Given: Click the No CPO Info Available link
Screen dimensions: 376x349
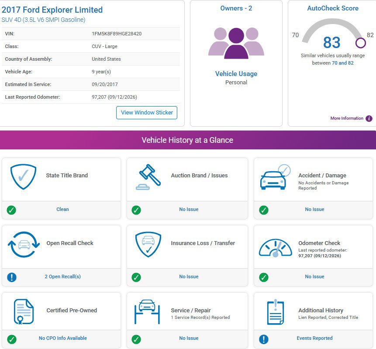Looking at the screenshot, I should tap(63, 338).
